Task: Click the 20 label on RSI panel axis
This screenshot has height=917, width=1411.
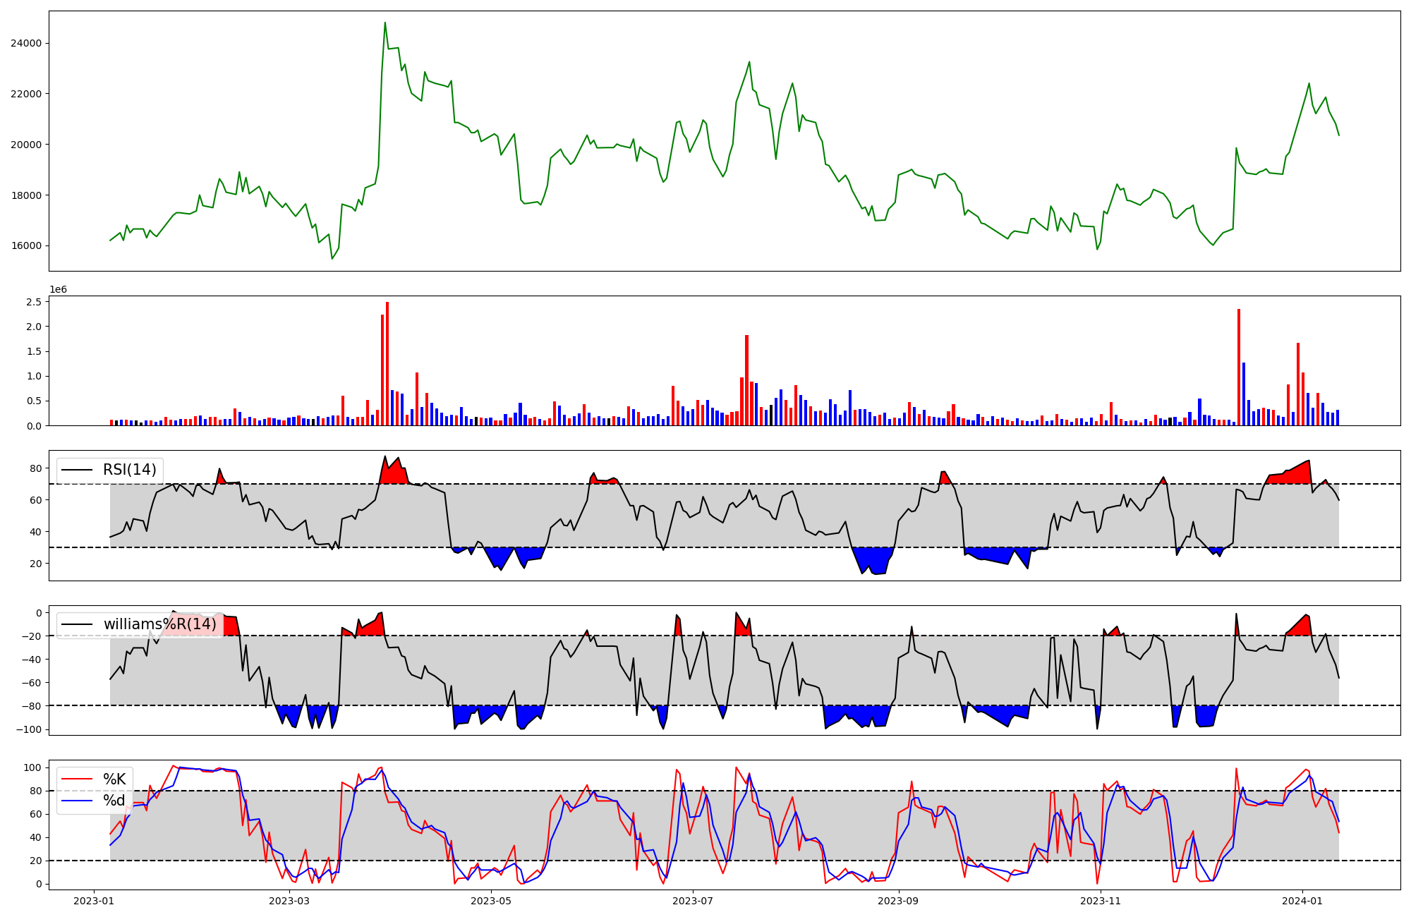Action: (x=36, y=564)
